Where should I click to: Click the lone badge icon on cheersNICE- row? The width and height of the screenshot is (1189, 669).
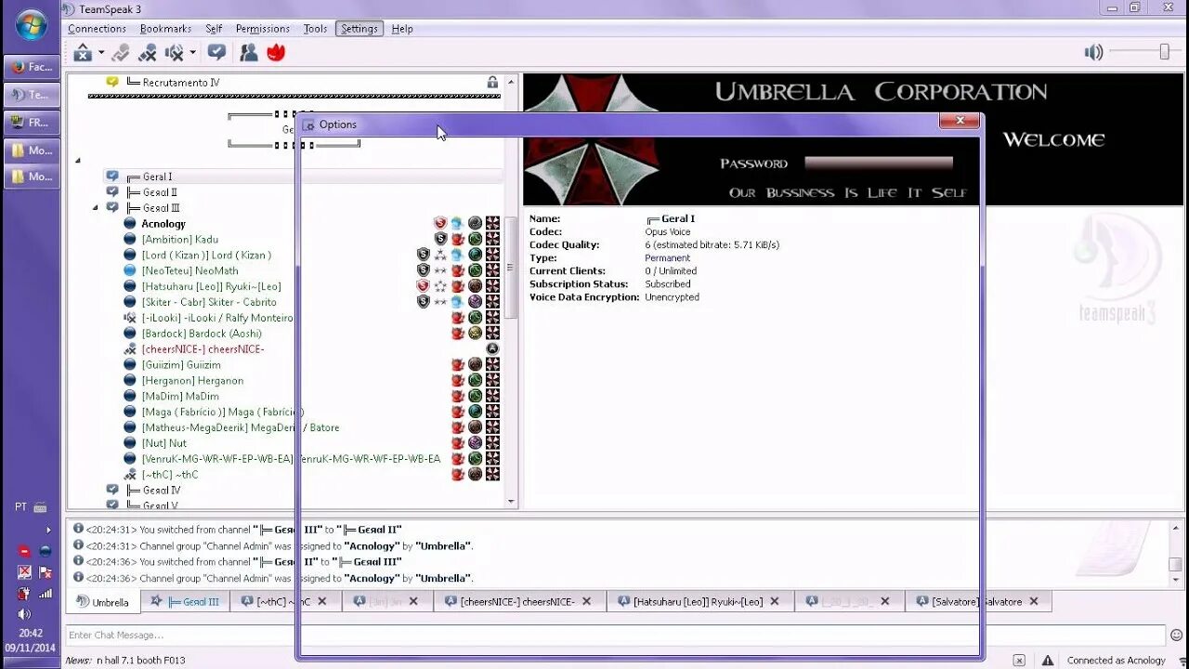click(x=492, y=349)
